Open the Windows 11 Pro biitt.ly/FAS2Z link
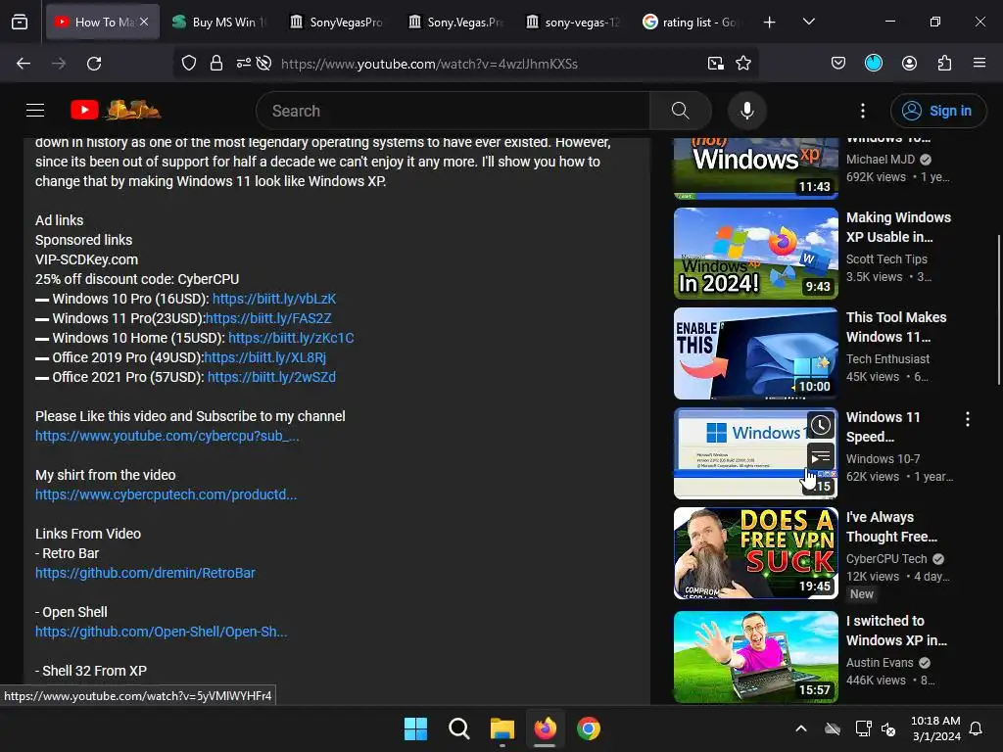Image resolution: width=1003 pixels, height=752 pixels. (x=268, y=318)
